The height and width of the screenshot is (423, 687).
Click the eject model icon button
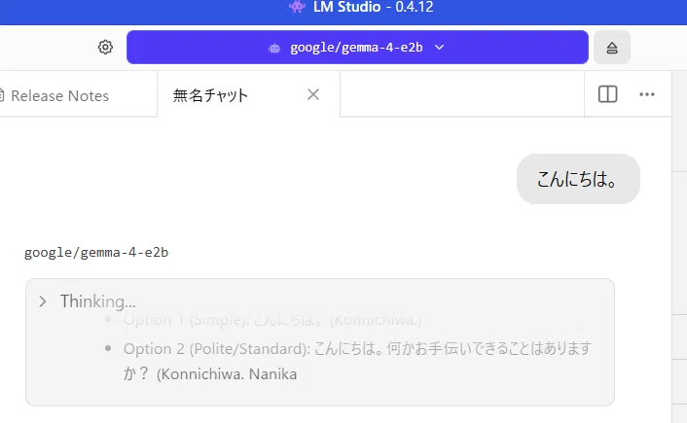[612, 48]
